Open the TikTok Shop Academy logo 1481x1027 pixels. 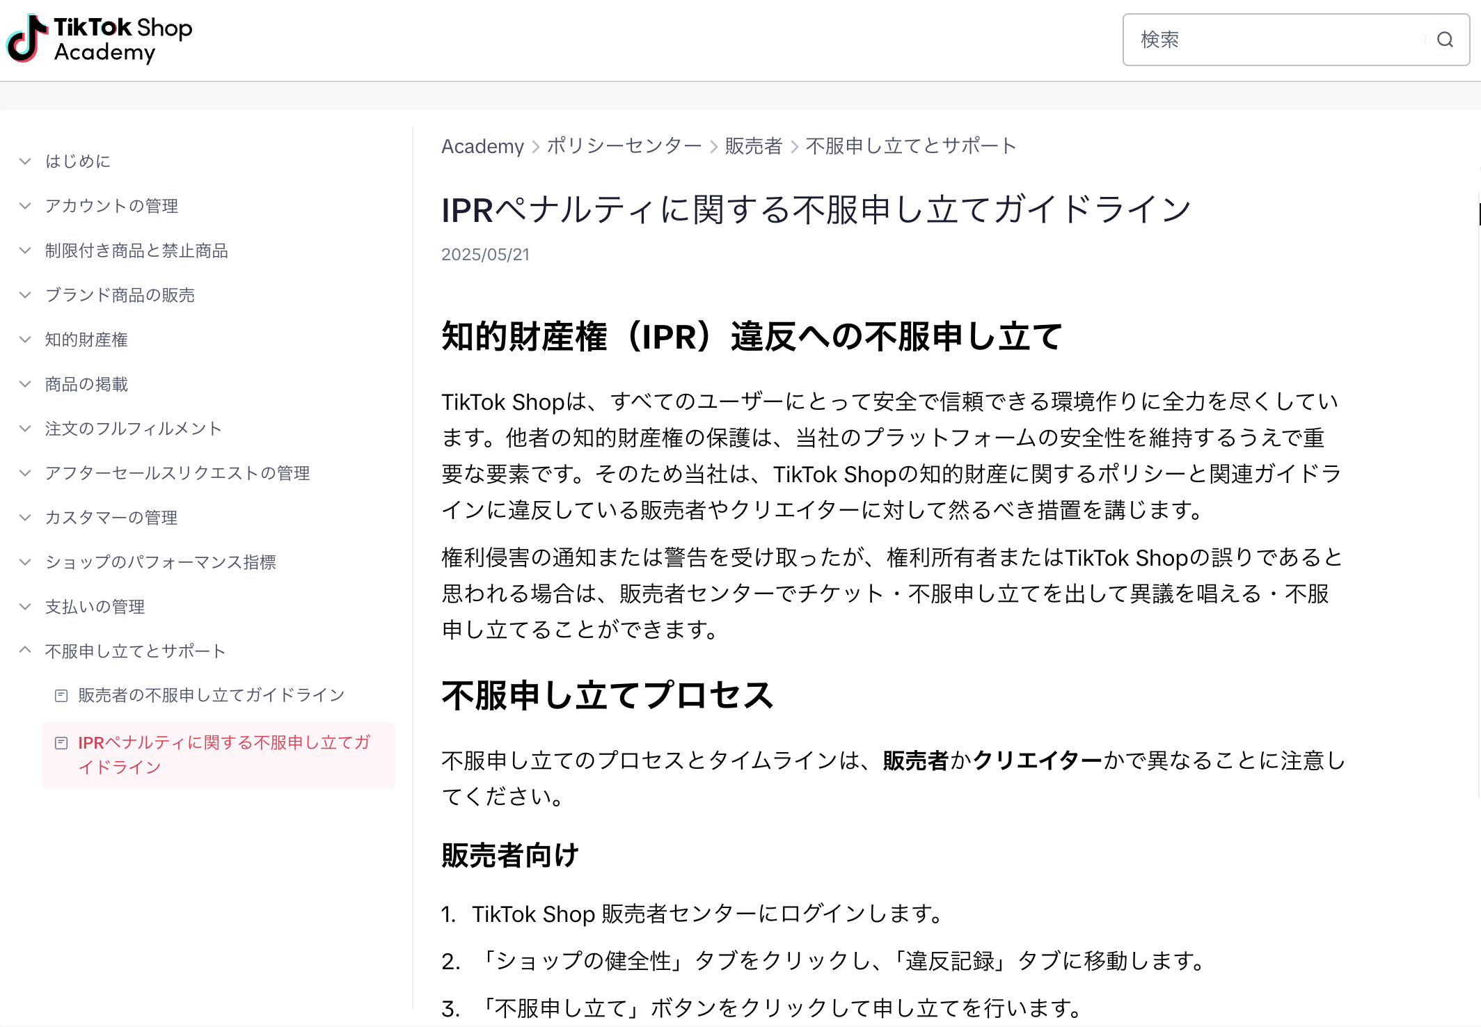[99, 39]
